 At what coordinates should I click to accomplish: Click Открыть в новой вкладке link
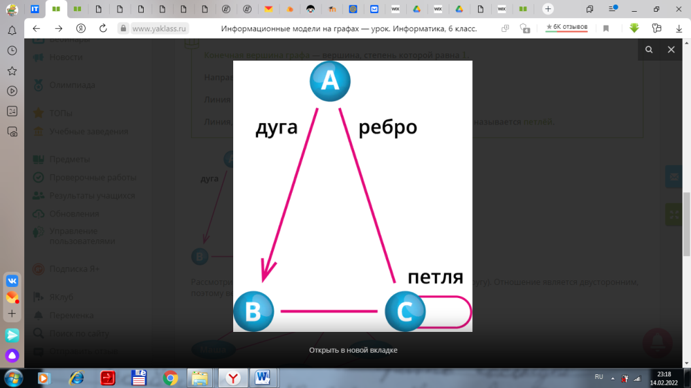click(353, 350)
